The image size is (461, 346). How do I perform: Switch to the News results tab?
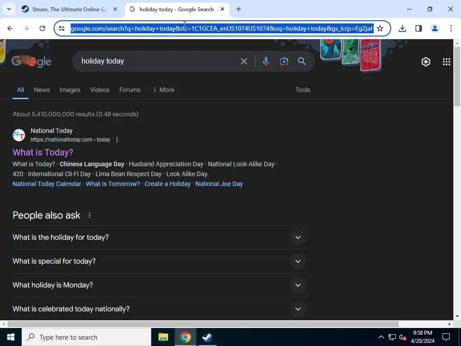click(x=42, y=90)
